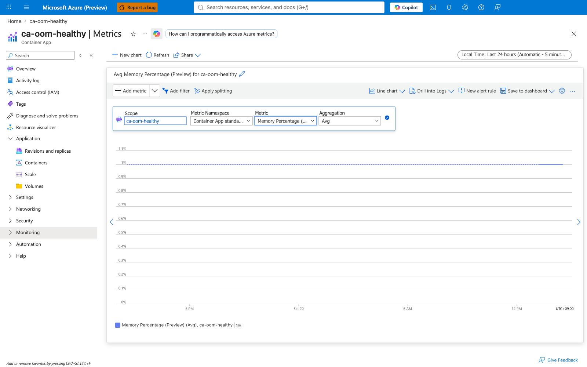Open Revisions and replicas
Screen dimensions: 587x367
point(48,151)
